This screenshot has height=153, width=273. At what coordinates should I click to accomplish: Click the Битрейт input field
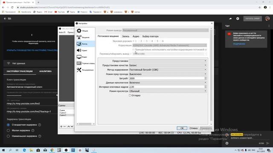click(x=167, y=78)
